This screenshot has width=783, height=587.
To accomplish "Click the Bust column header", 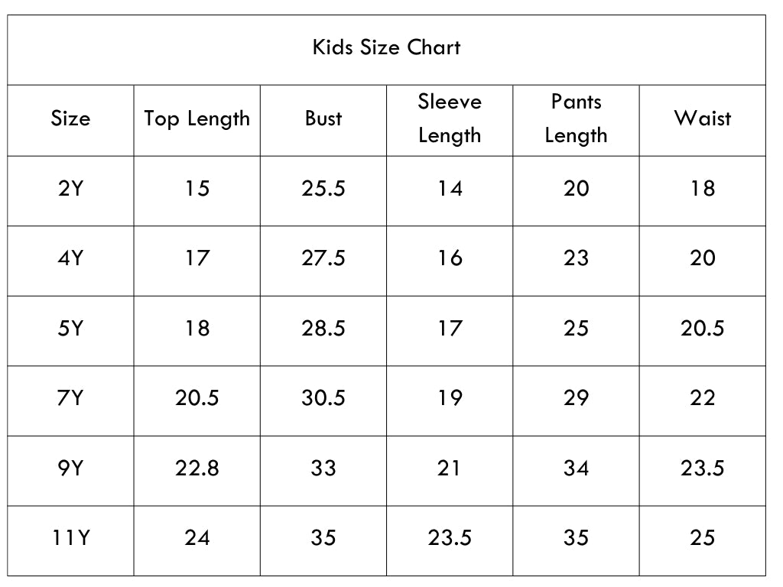I will click(x=323, y=118).
